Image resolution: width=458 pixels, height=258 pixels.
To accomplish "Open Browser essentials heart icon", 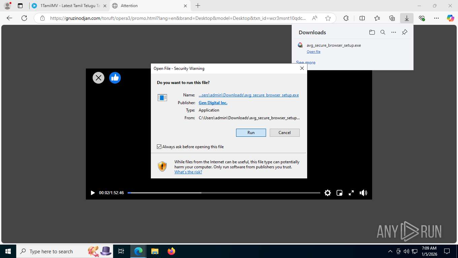I will [x=422, y=18].
